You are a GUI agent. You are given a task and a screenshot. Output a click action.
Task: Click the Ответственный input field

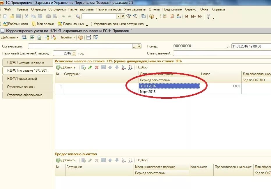[x=222, y=53]
